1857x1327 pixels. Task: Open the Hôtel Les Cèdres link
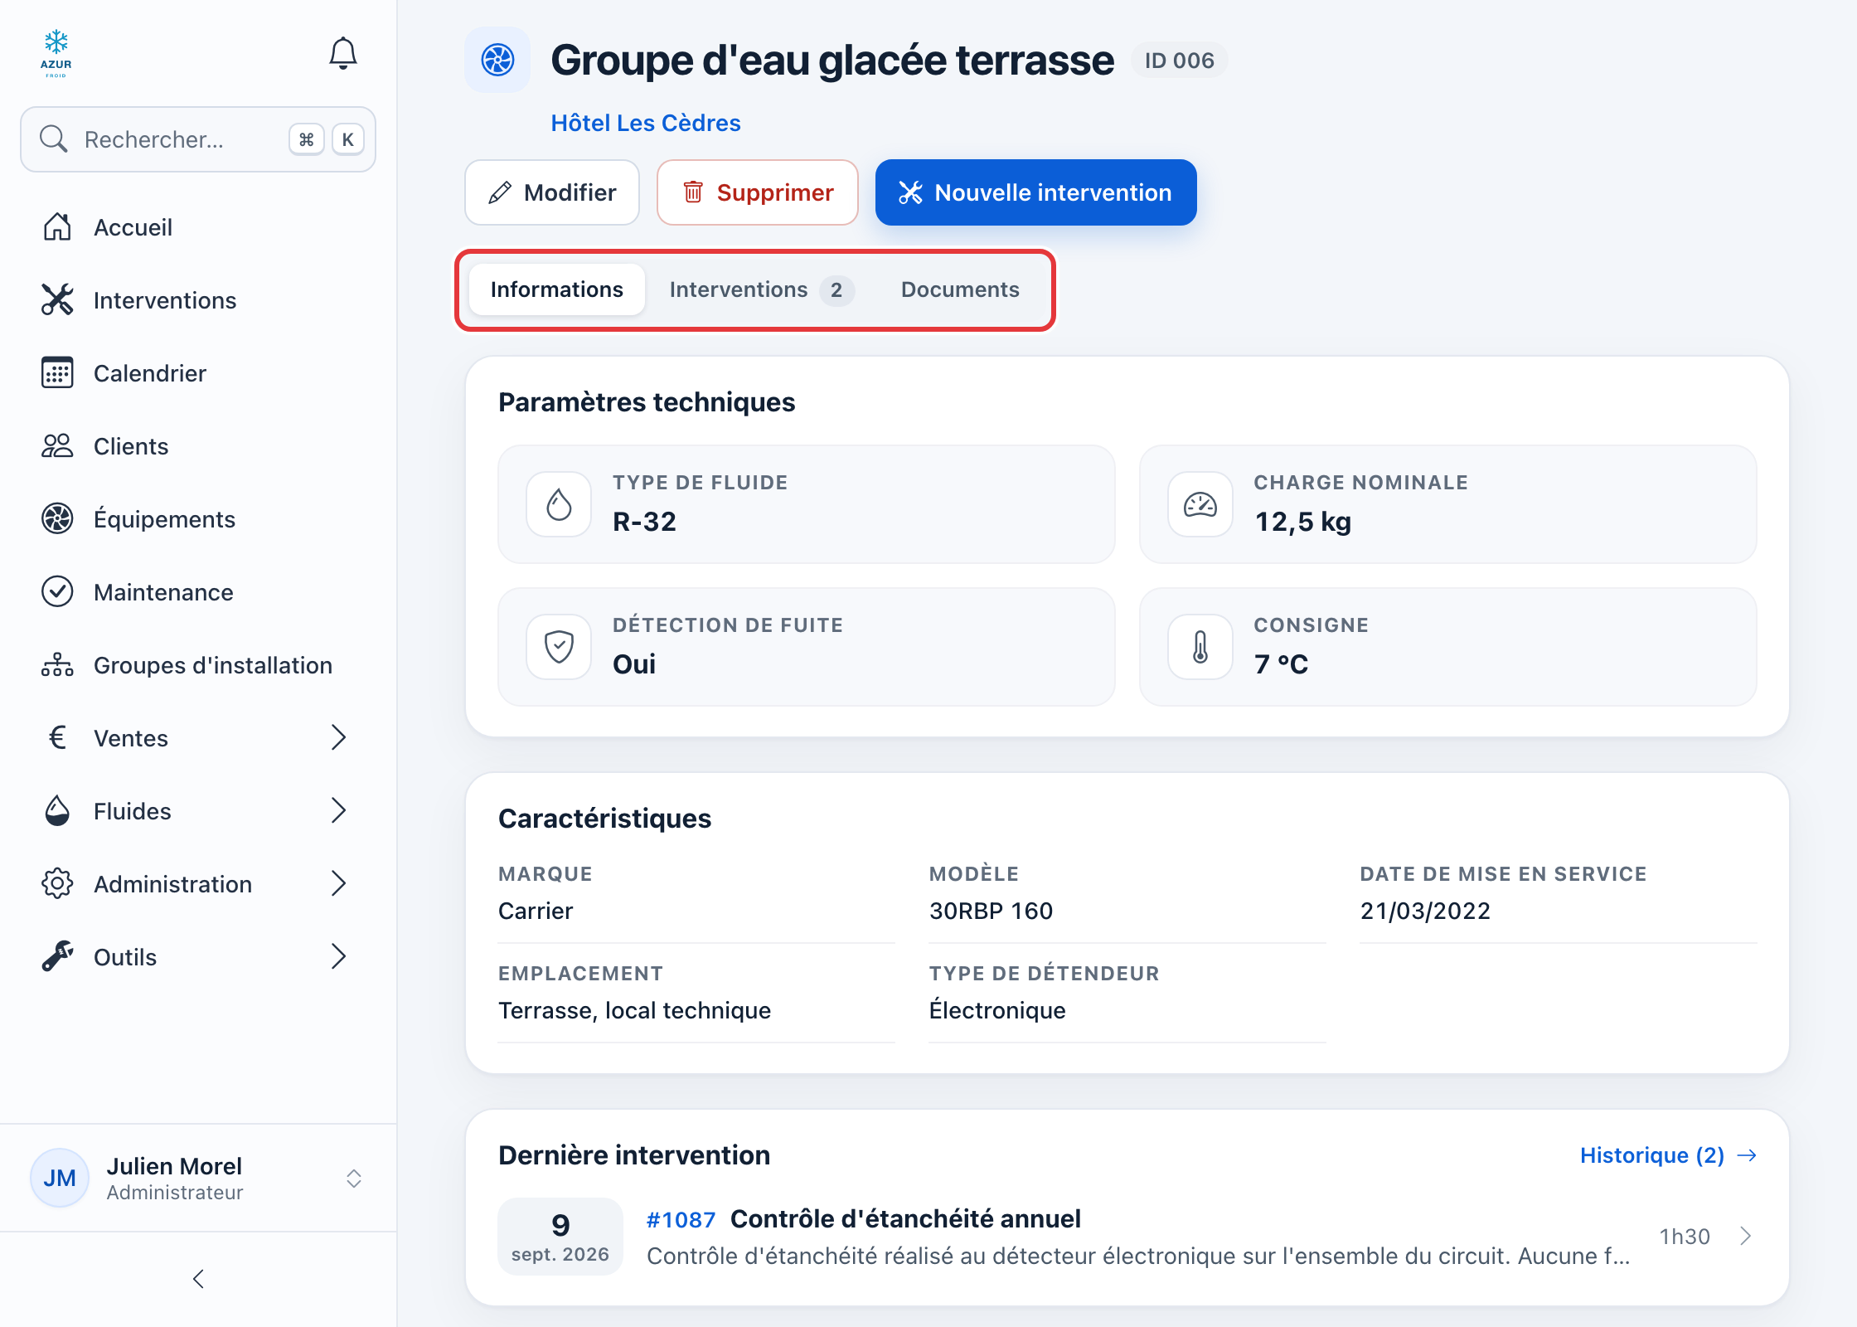646,123
